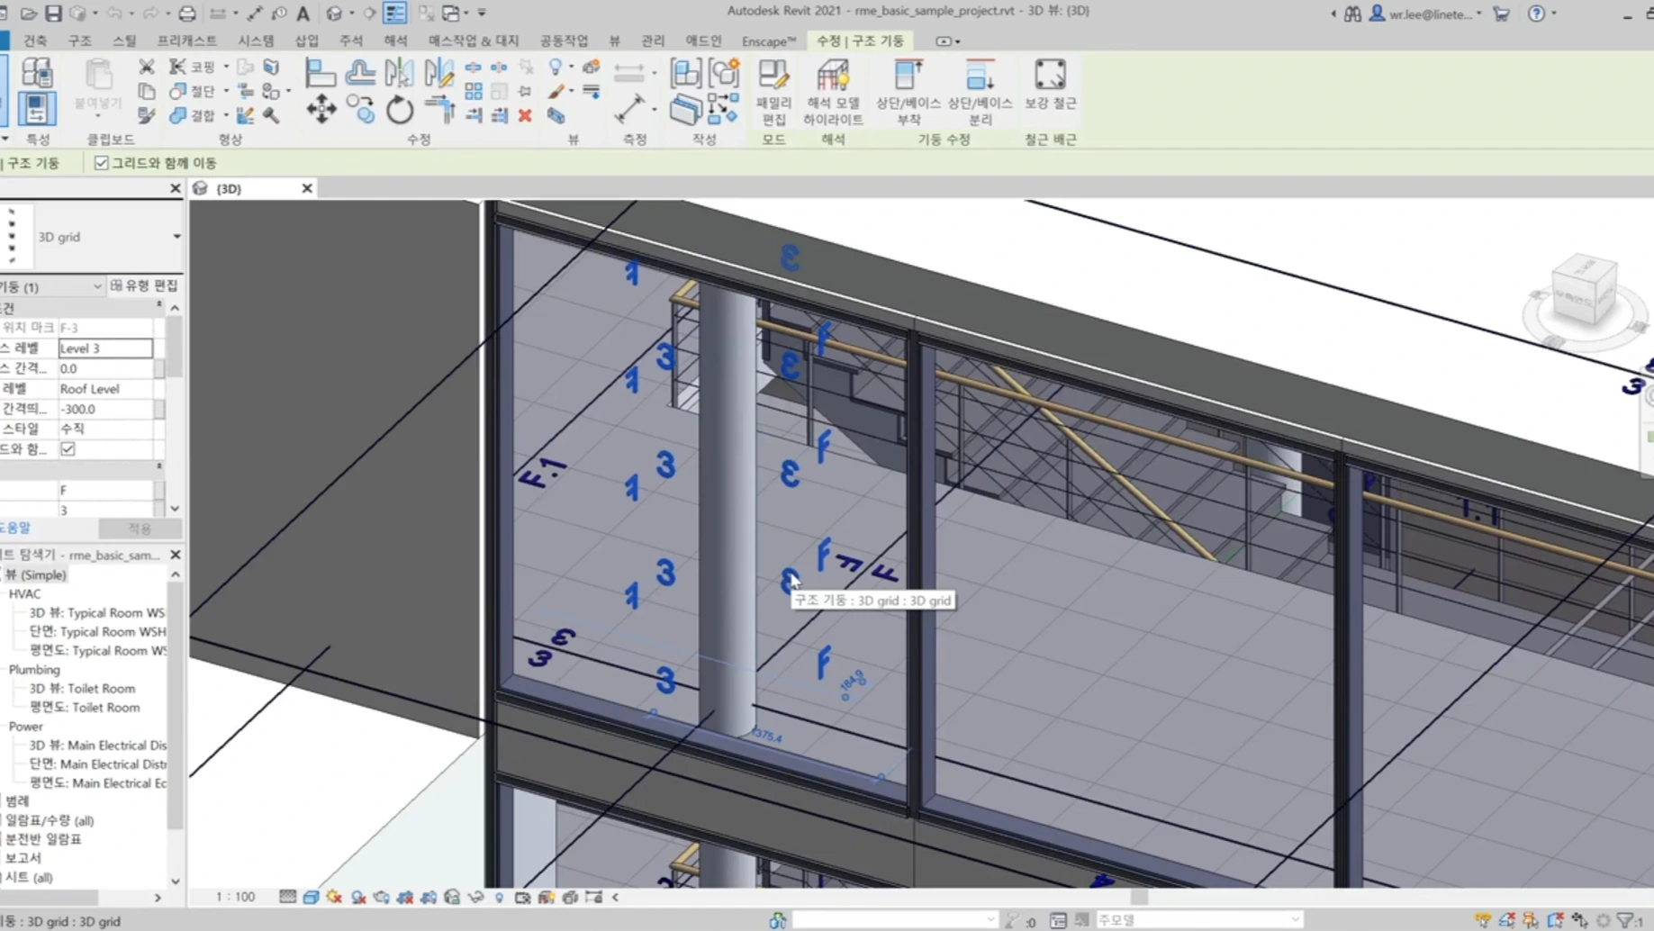Viewport: 1654px width, 931px height.
Task: Switch to the 삽입 ribbon tab
Action: (307, 41)
